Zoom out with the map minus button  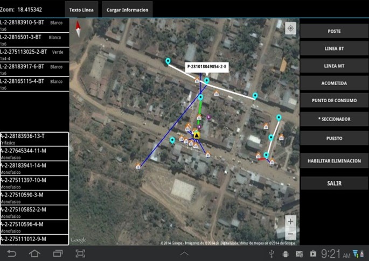(290, 234)
